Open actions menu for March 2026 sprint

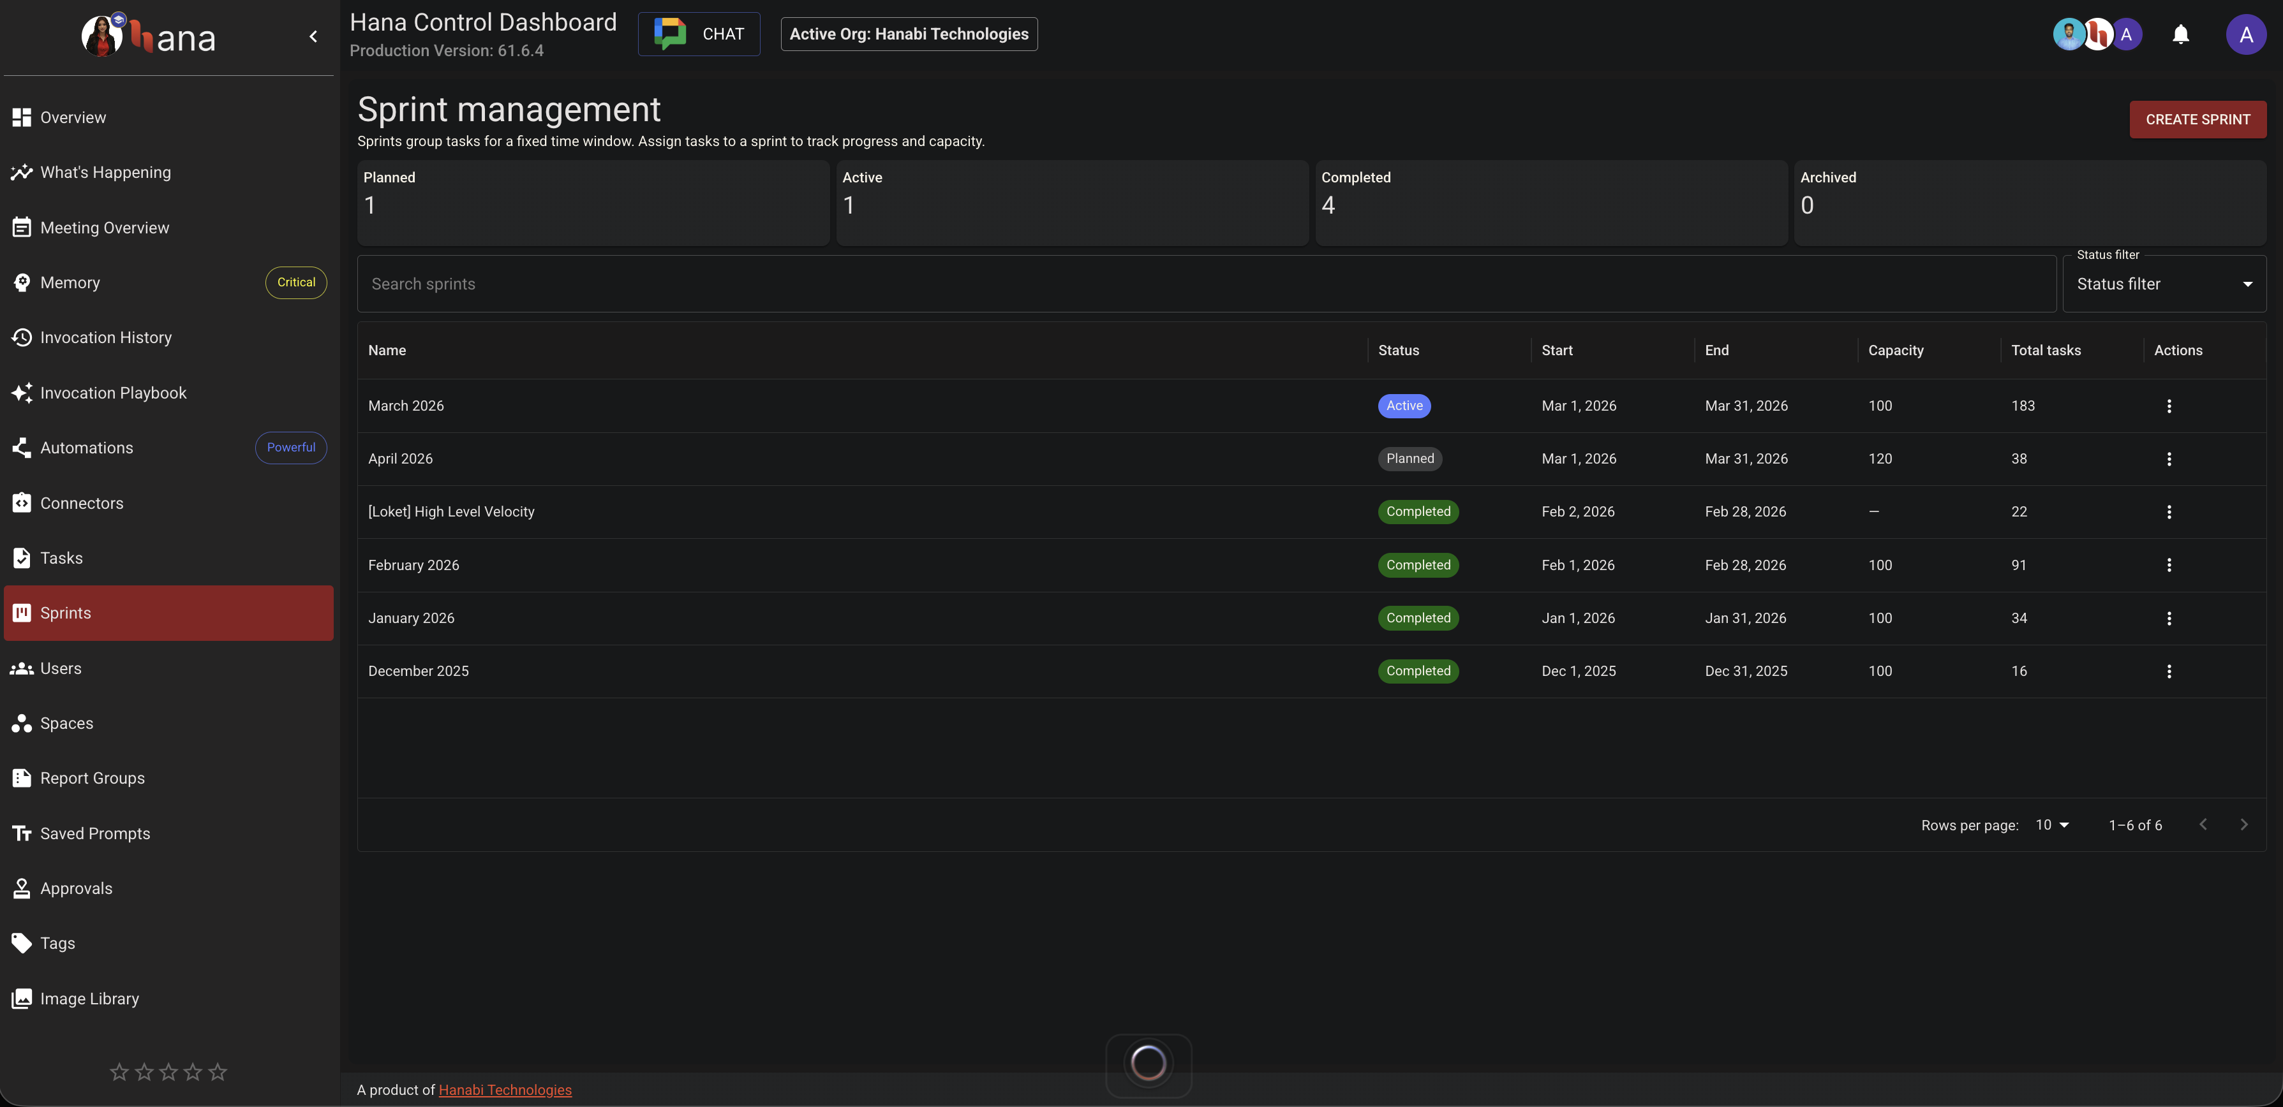tap(2169, 406)
